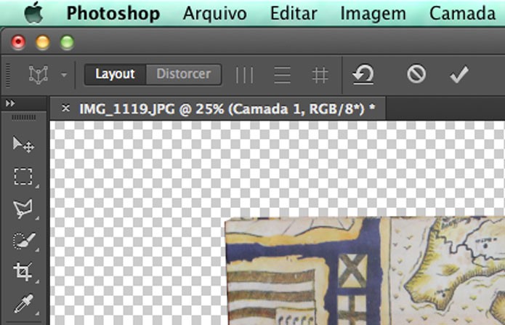Open the Camada menu
505x325 pixels.
pyautogui.click(x=462, y=14)
